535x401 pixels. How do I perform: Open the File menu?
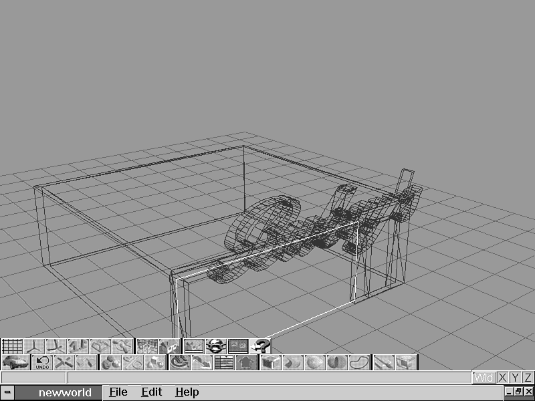(118, 392)
